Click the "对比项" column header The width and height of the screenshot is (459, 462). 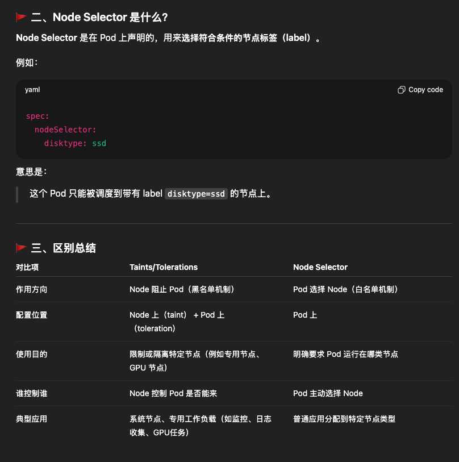tap(27, 267)
